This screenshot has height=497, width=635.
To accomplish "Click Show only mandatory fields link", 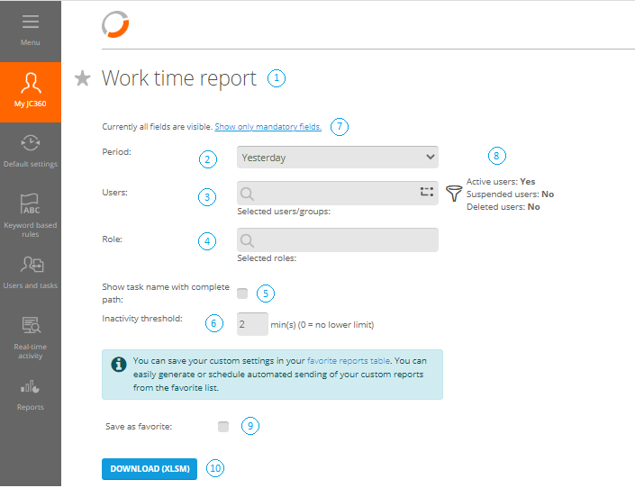I will pos(268,127).
